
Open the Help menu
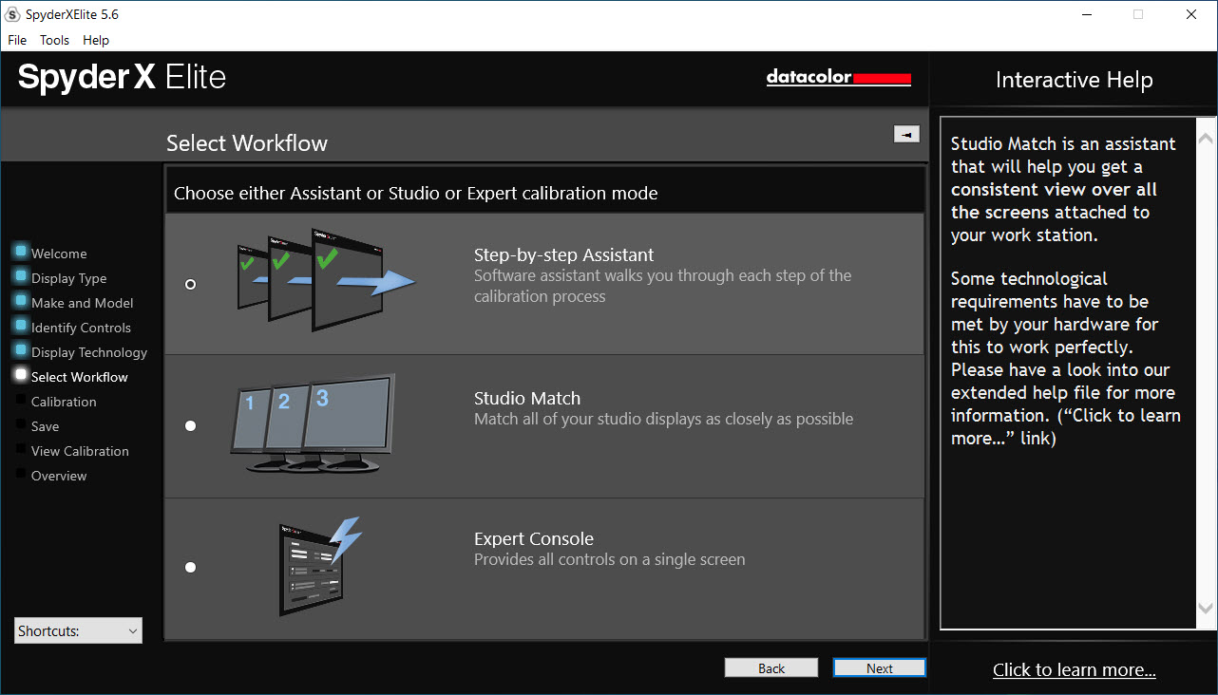coord(96,40)
